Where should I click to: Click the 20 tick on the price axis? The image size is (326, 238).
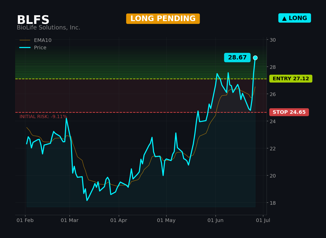coord(273,176)
